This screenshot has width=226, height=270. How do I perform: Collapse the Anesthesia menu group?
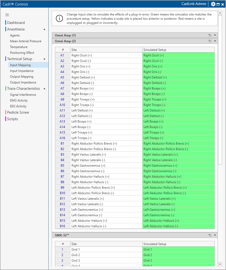[44, 29]
